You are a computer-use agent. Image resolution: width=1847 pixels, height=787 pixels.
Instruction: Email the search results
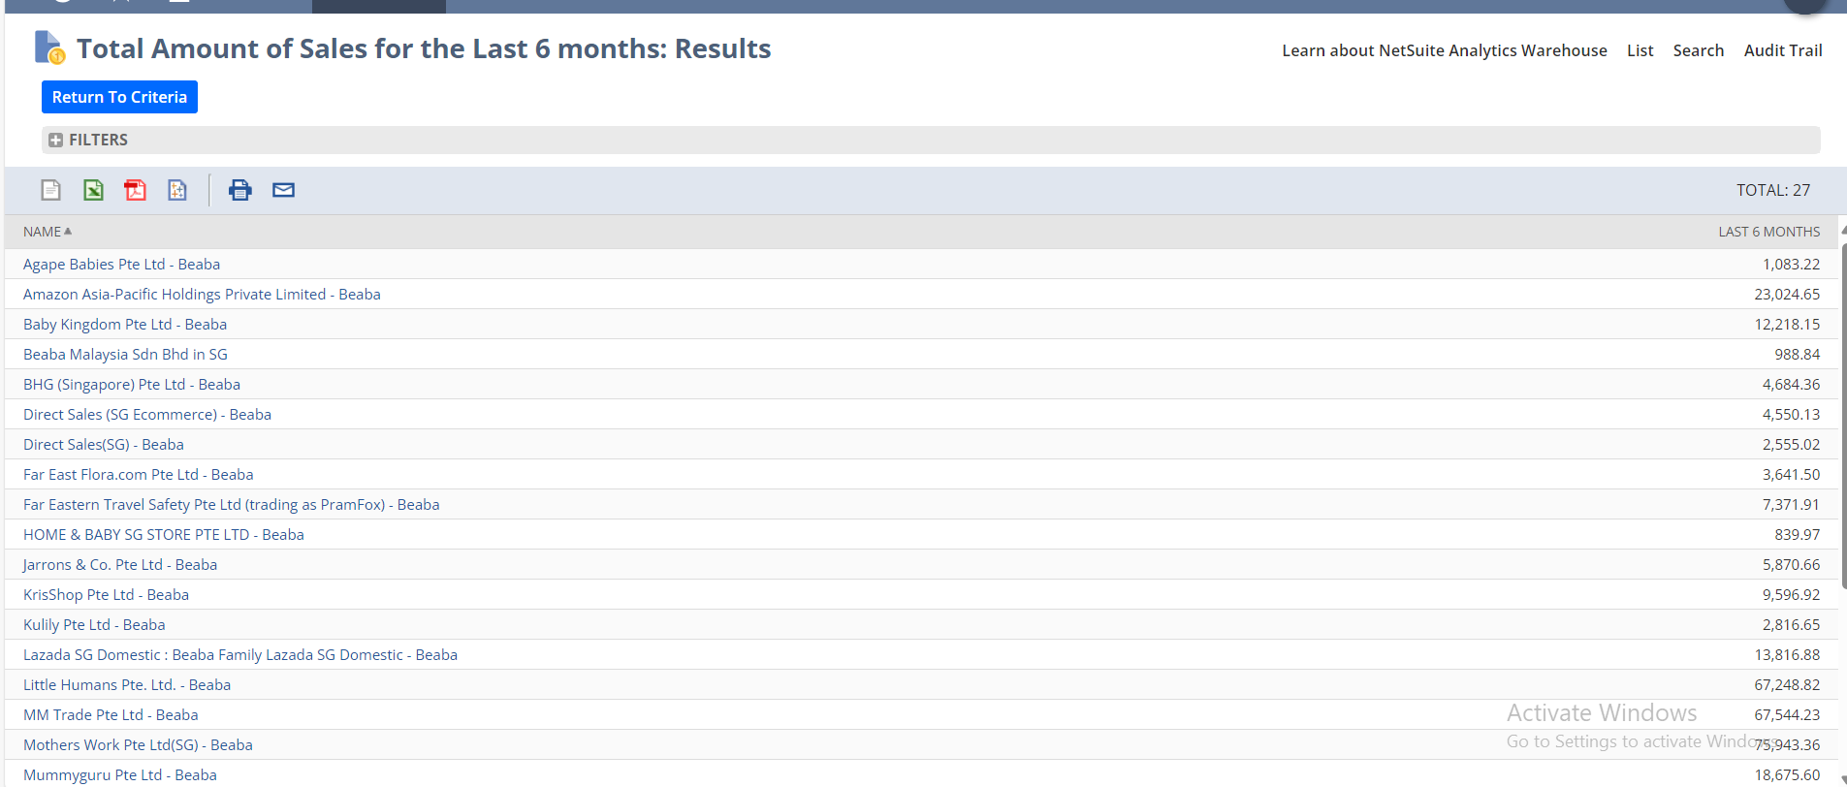(283, 190)
